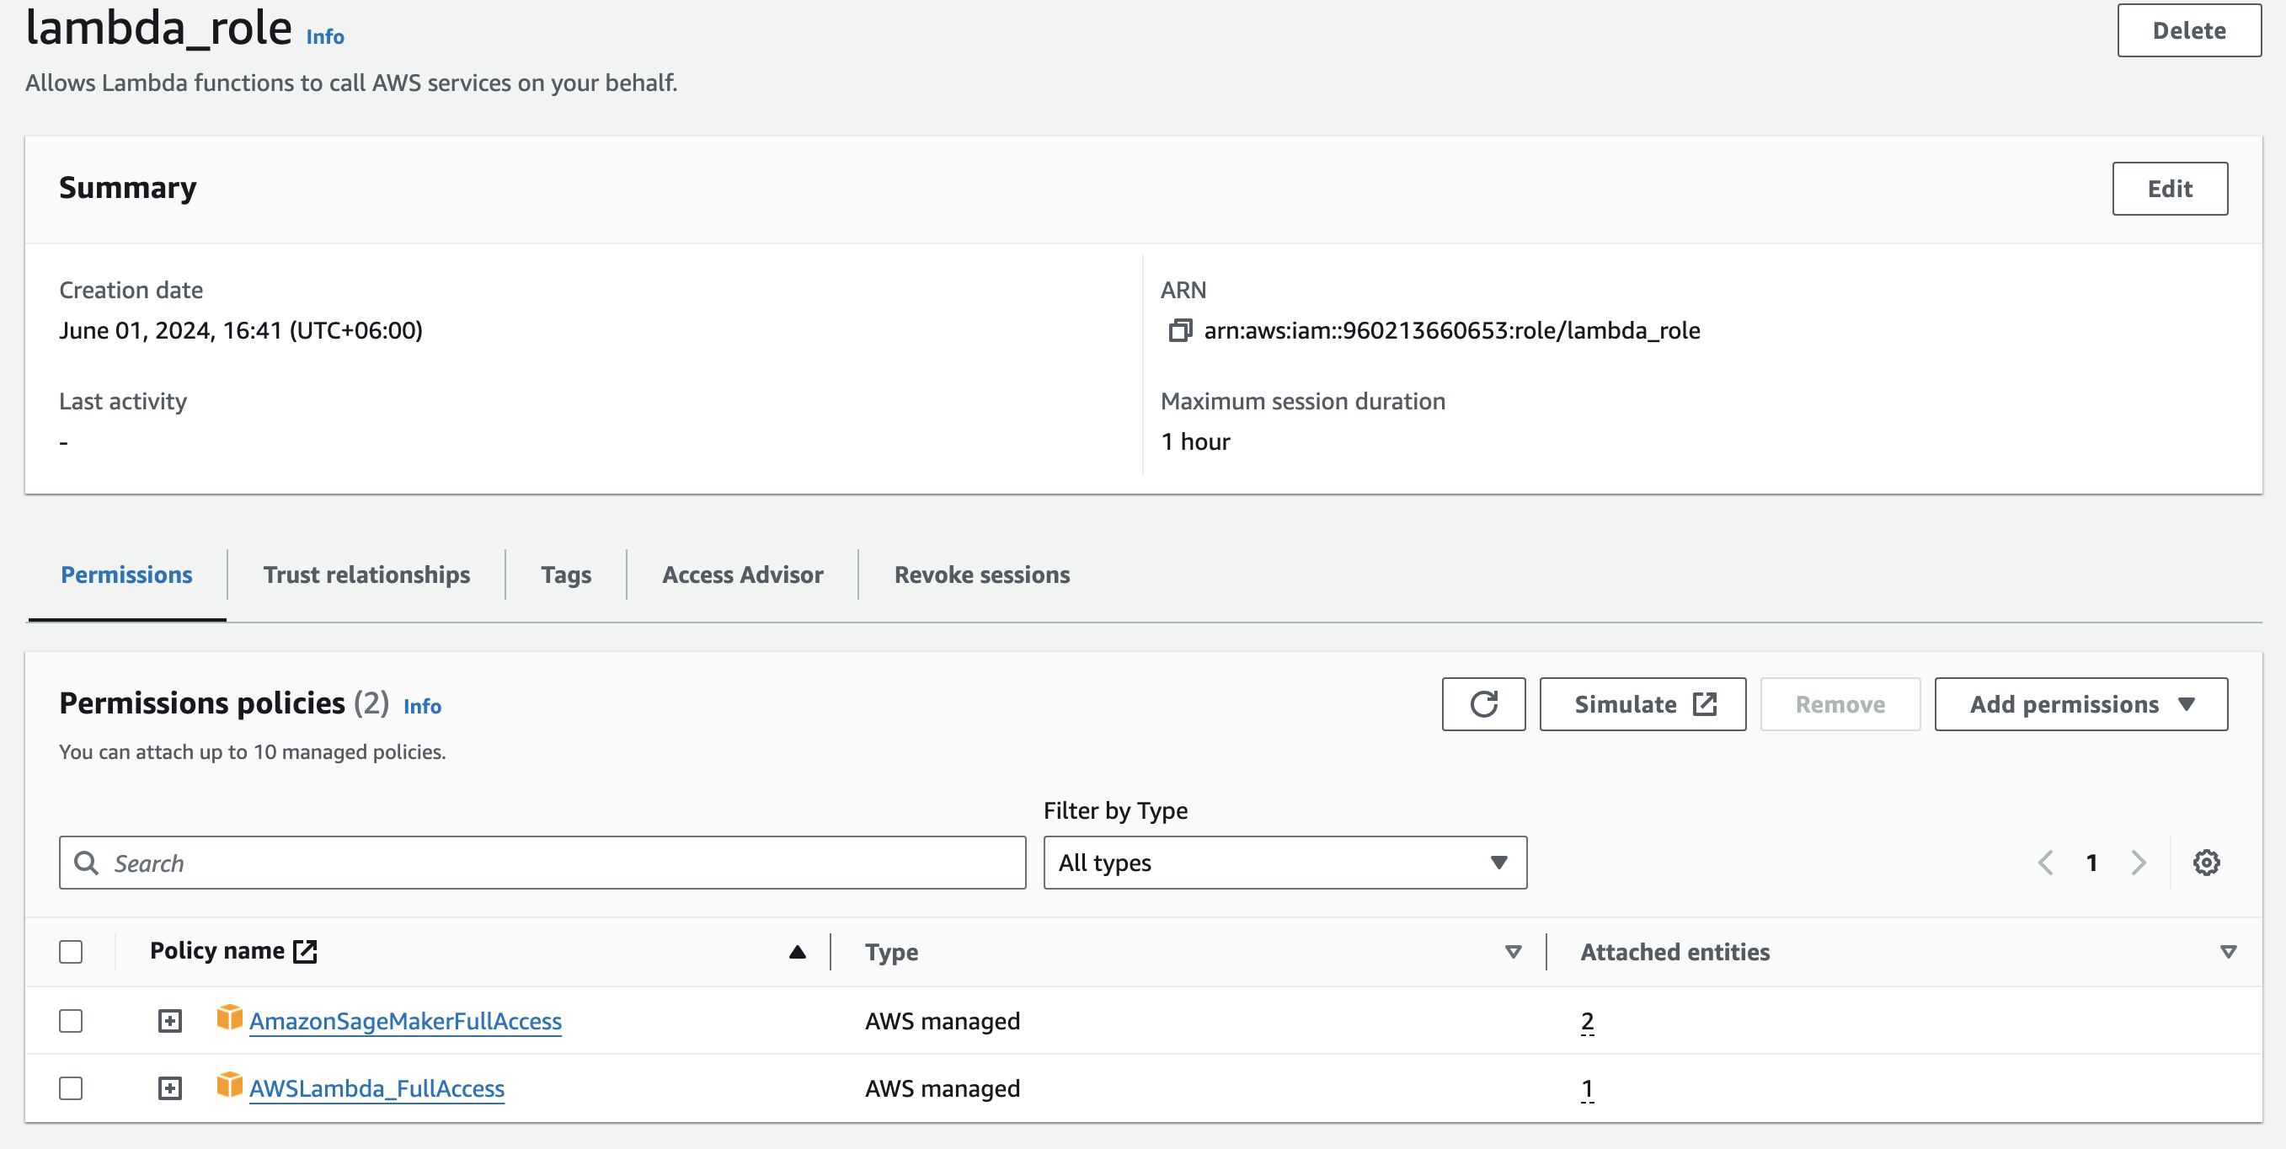Click the AmazonSageMakerFullAccess policy cube icon
Viewport: 2286px width, 1149px height.
click(230, 1017)
